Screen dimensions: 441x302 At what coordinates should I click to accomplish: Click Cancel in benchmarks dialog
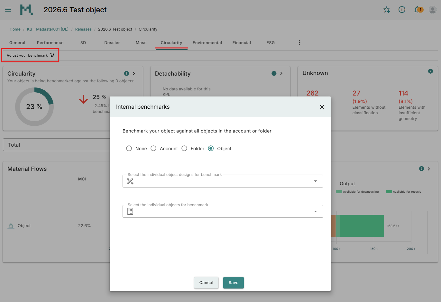[206, 283]
